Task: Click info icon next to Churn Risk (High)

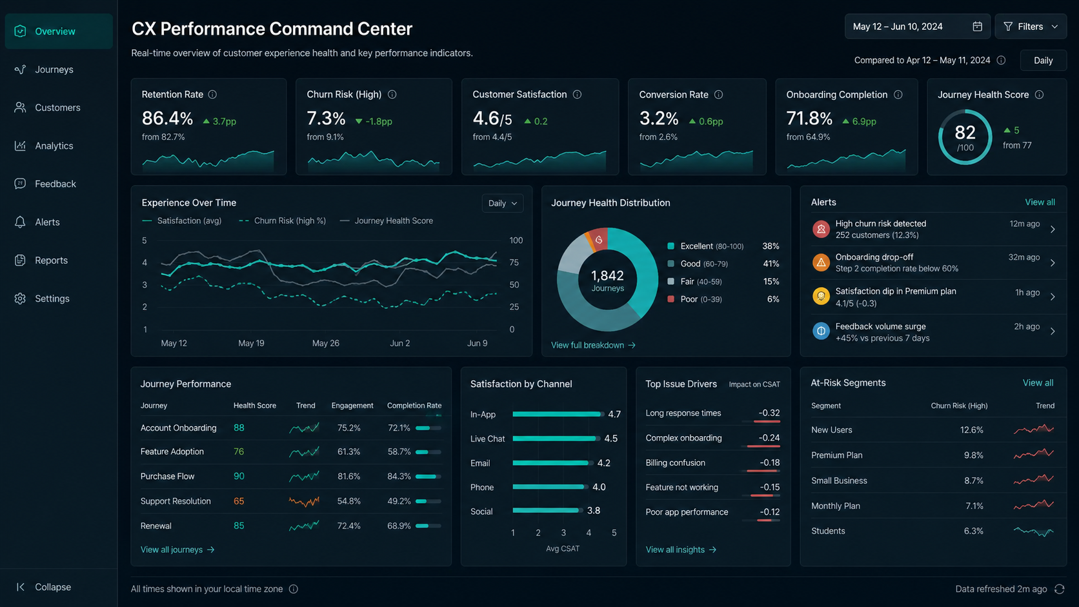Action: [392, 94]
